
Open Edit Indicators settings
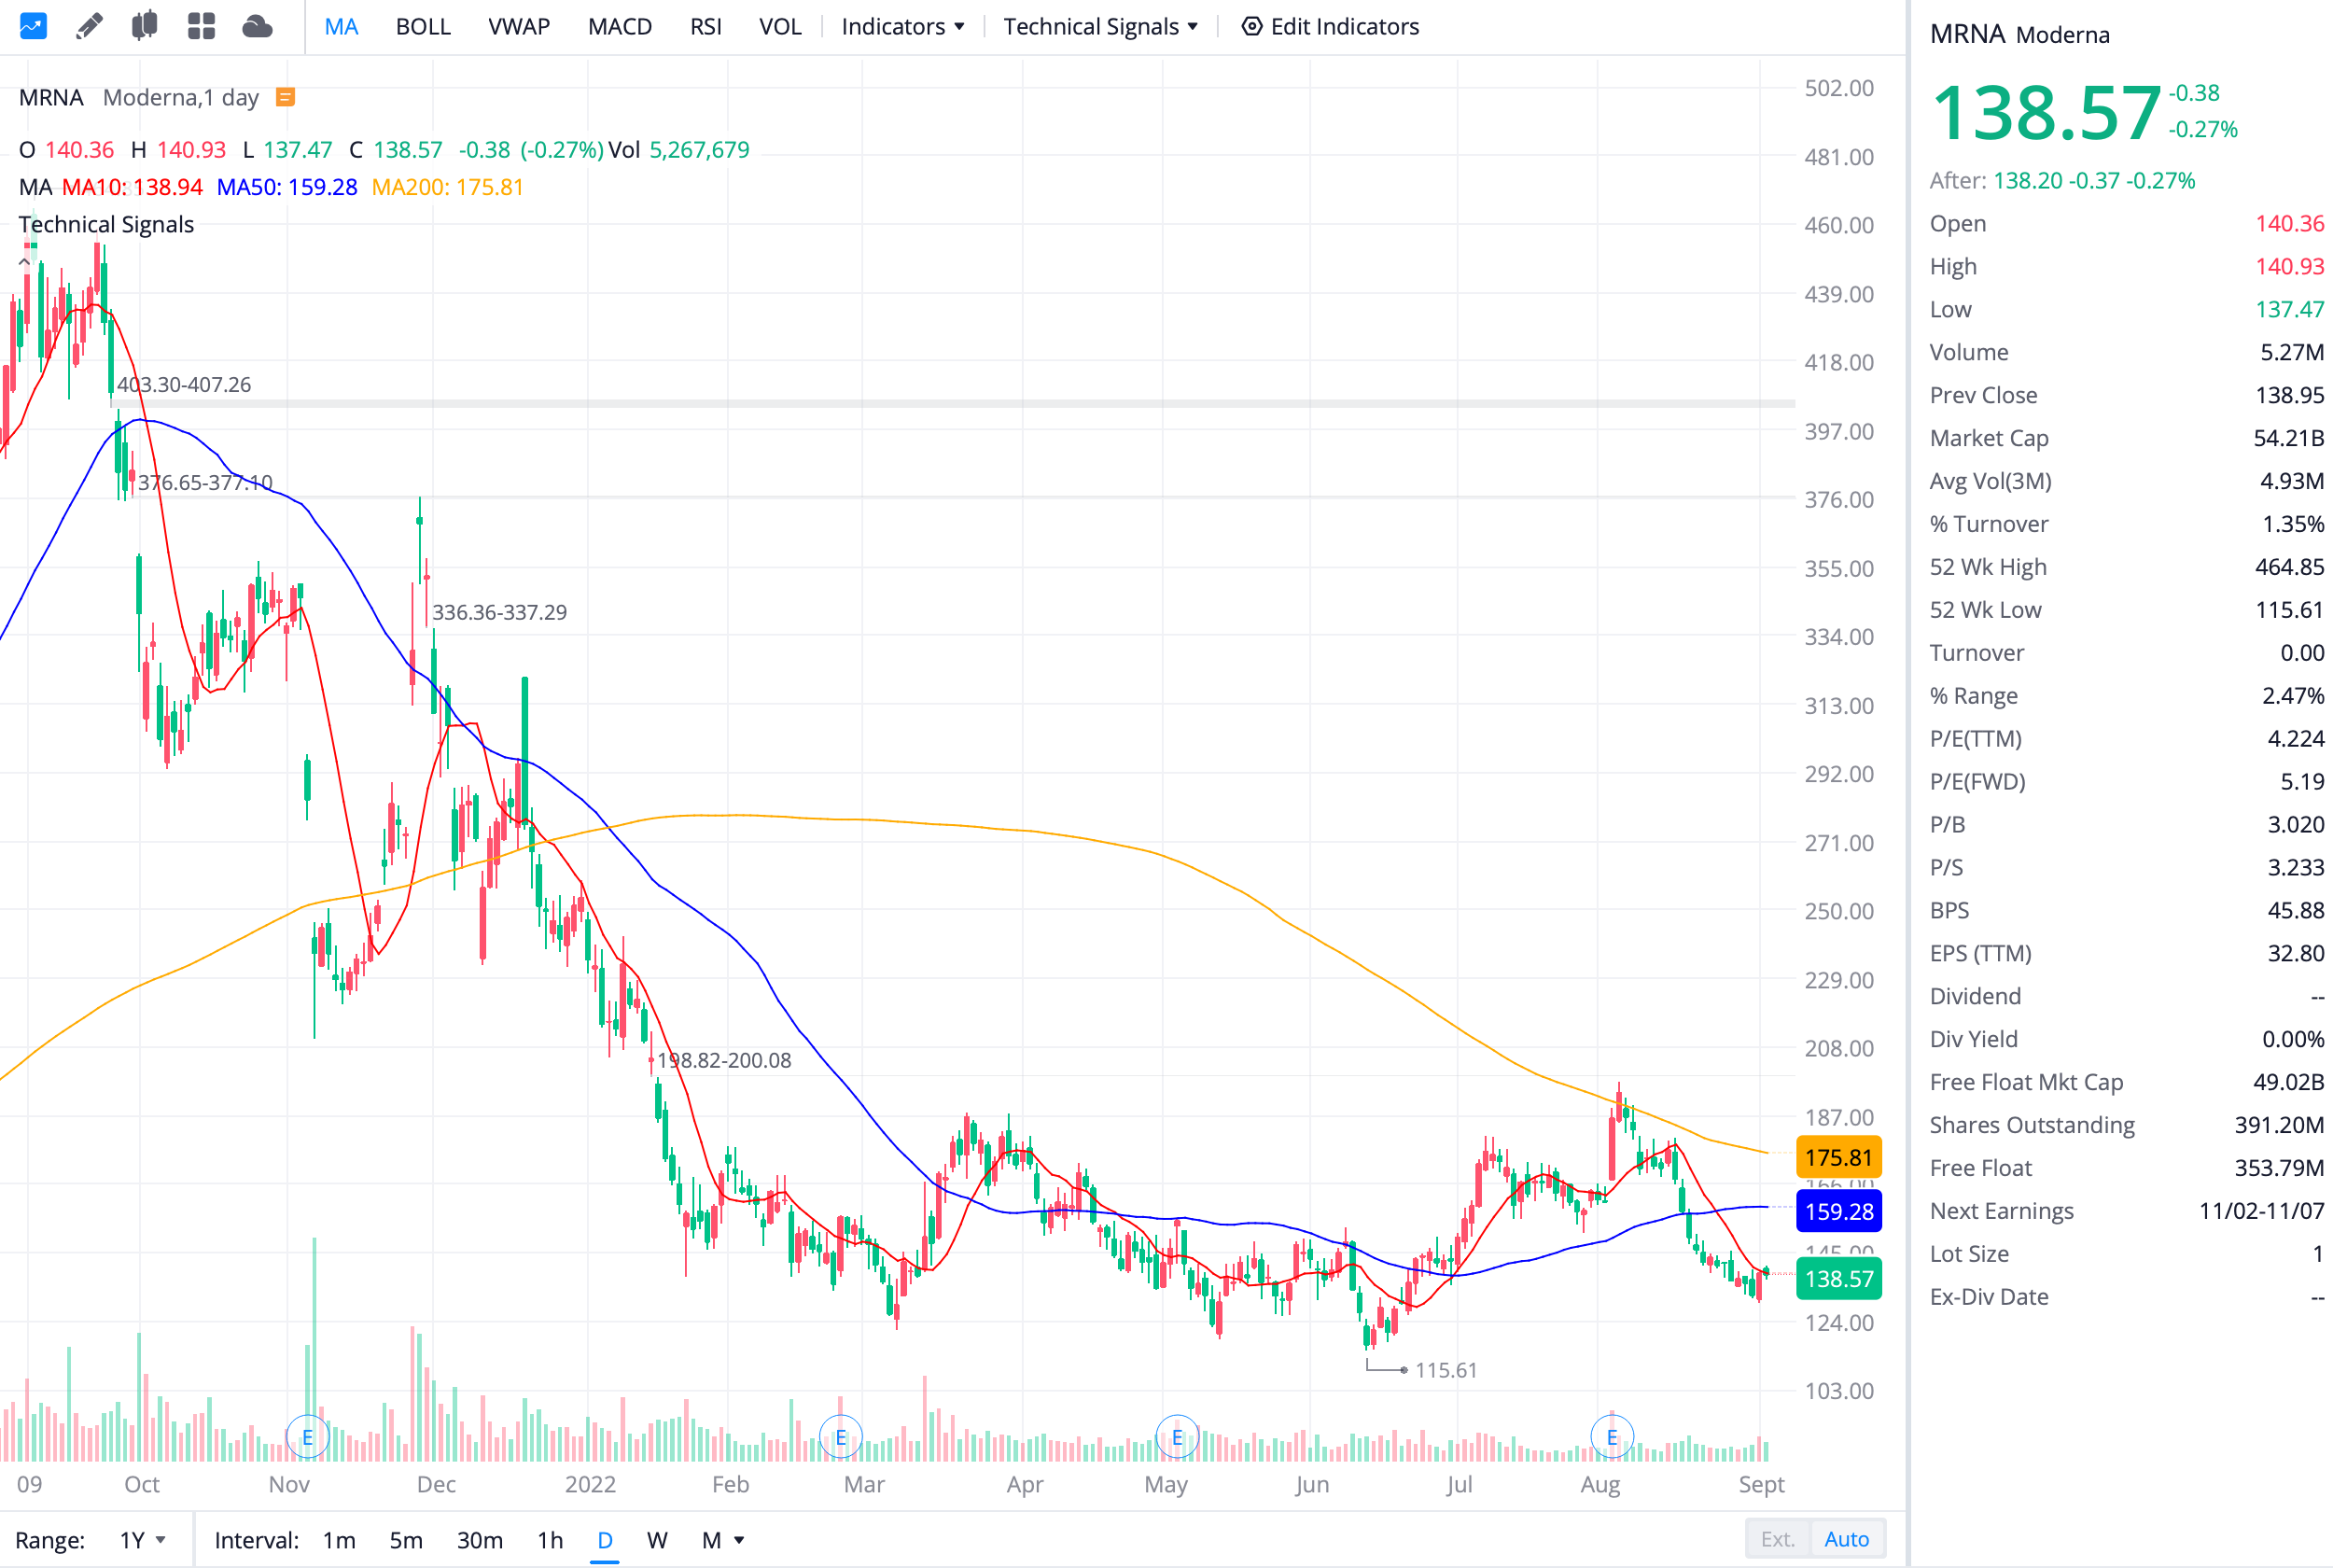click(1330, 26)
